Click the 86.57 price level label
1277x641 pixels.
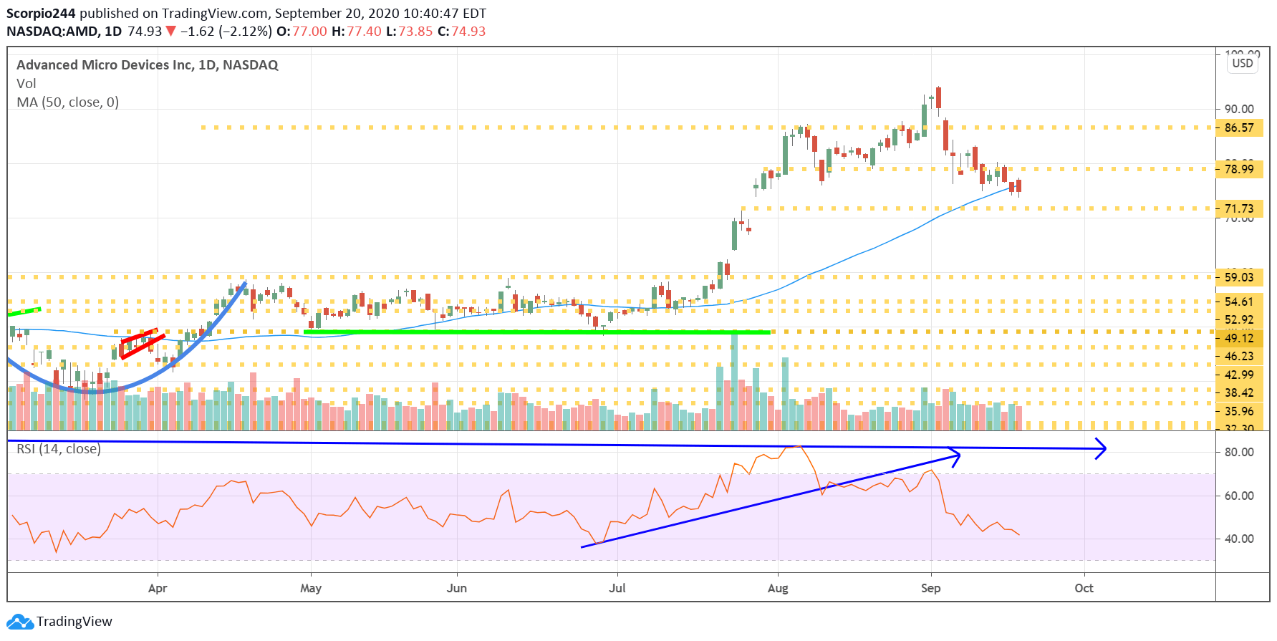(x=1239, y=127)
